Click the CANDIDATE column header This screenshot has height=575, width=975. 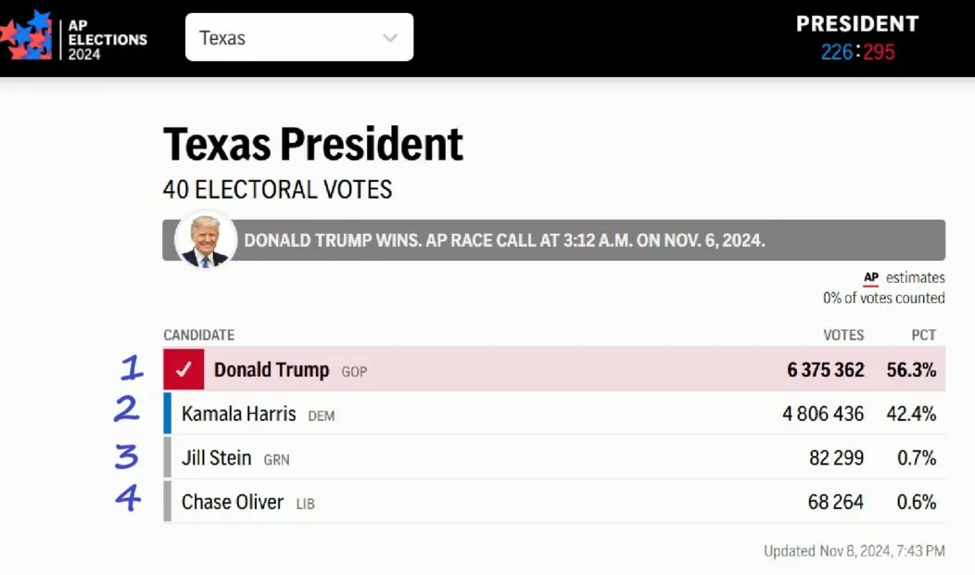pyautogui.click(x=199, y=335)
